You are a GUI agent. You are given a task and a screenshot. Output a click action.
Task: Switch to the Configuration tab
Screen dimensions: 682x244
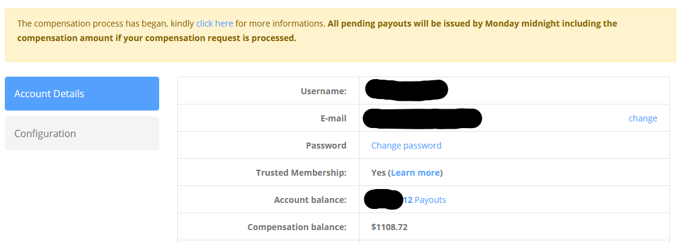pos(82,133)
